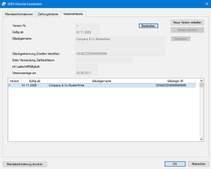Viewport: 211px width, 169px height.
Task: Click DE98ZZZ09999999999 cell in the table
Action: tap(175, 86)
